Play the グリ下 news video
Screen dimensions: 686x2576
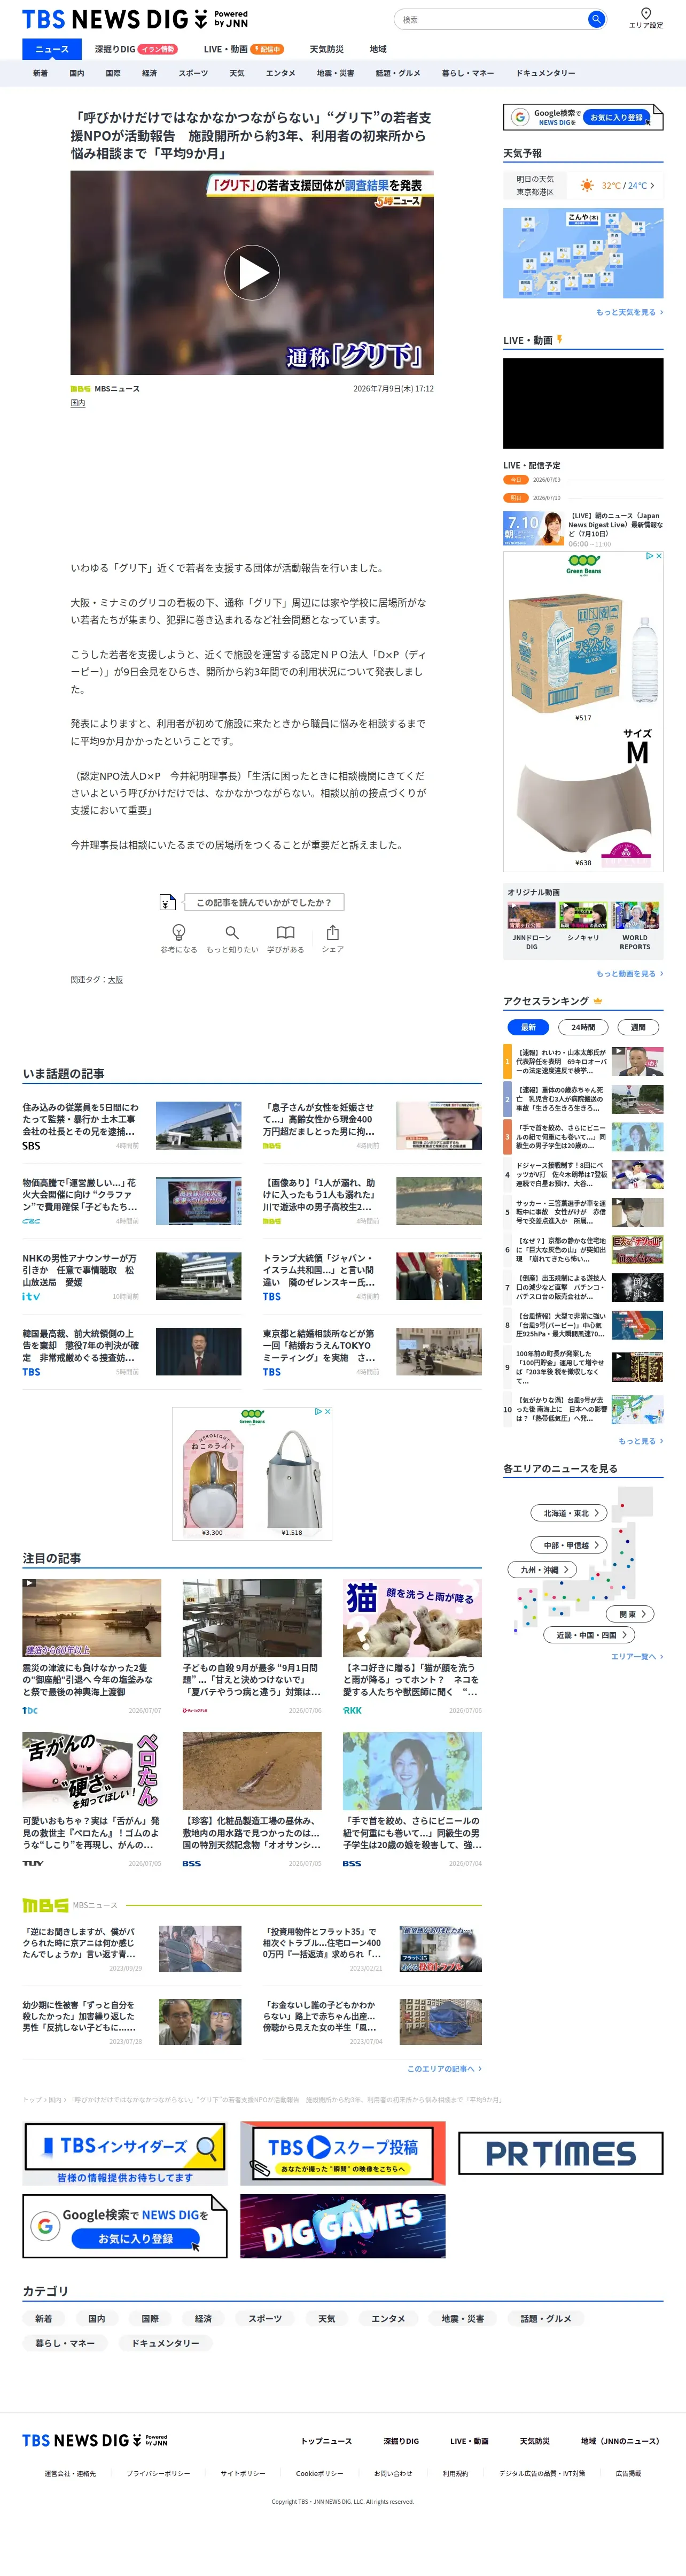click(252, 272)
